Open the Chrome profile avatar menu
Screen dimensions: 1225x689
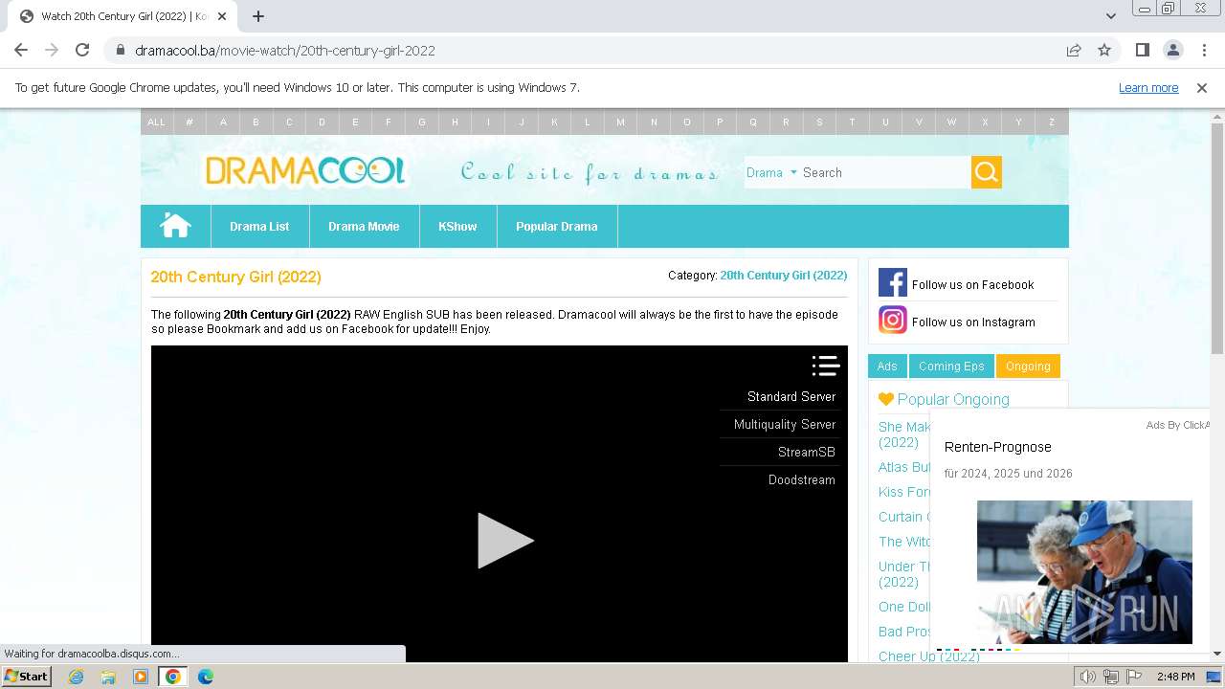tap(1172, 50)
